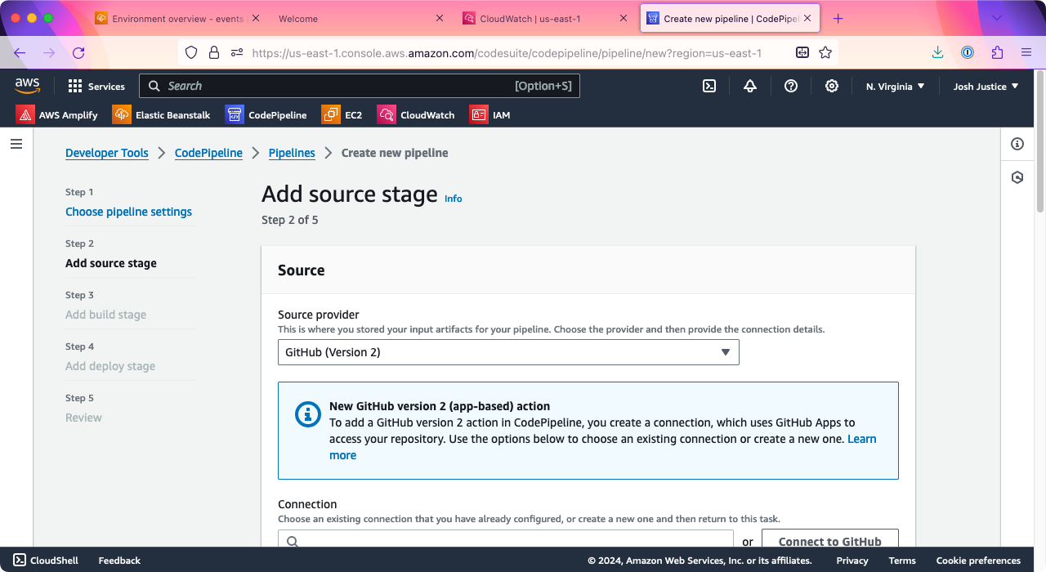The image size is (1046, 572).
Task: Open the Firefox application menu
Action: coord(1026,52)
